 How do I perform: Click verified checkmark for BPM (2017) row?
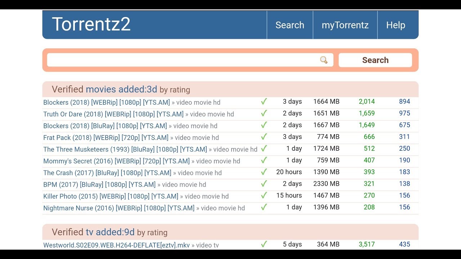[x=264, y=184]
